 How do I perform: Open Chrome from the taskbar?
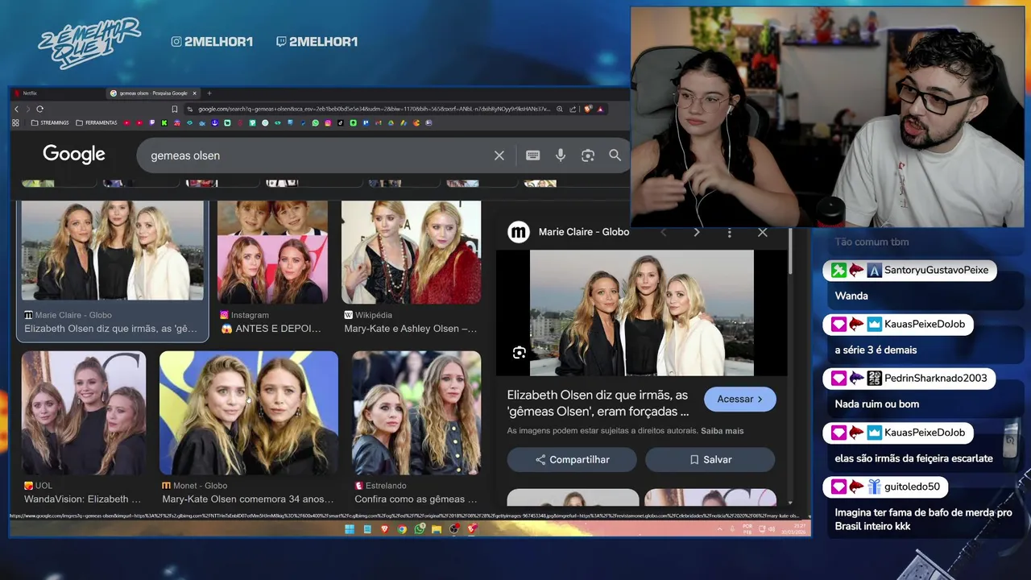(x=402, y=529)
